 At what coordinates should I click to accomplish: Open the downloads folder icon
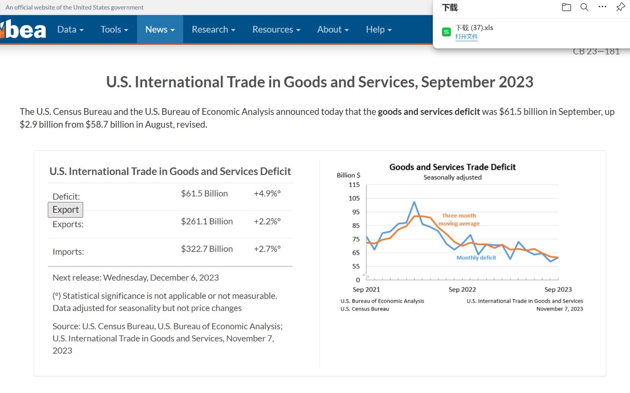[567, 7]
